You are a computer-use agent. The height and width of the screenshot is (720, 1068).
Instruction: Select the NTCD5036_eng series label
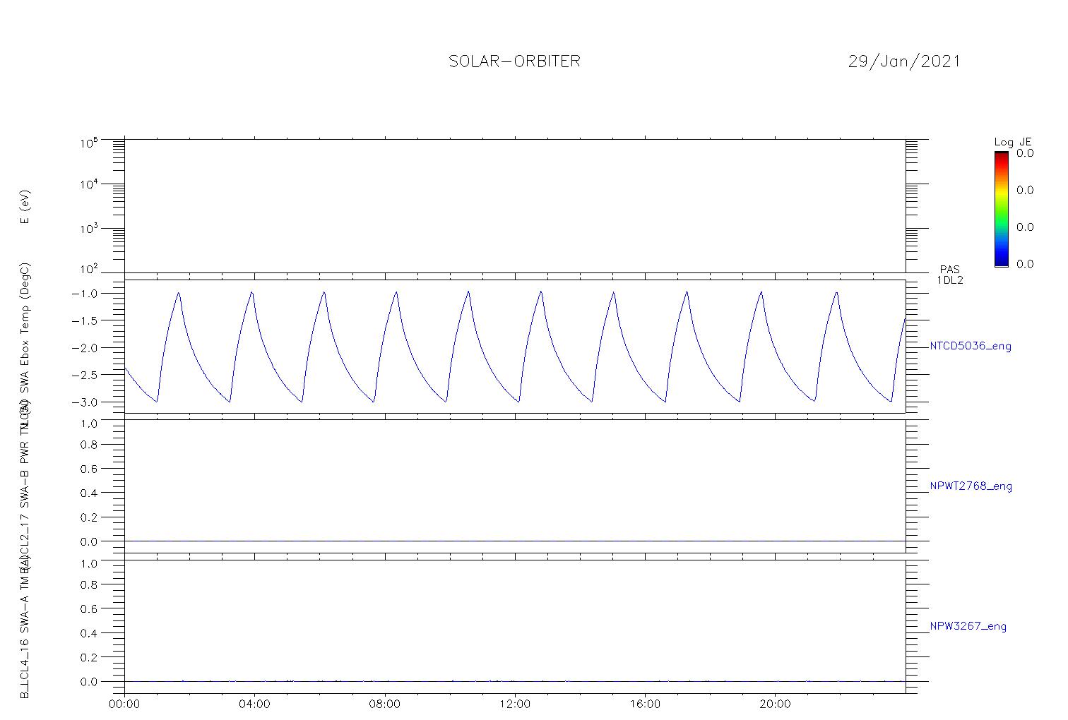(x=971, y=347)
